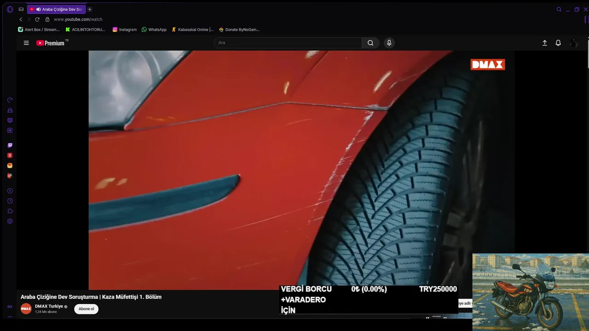
Task: Open the ACILINTOHTORU bookmark
Action: click(85, 29)
